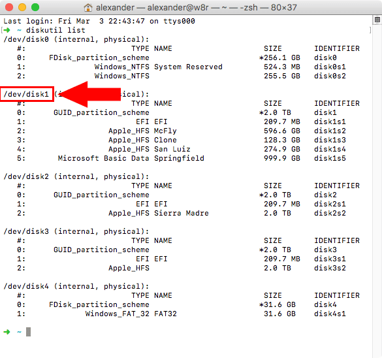
Task: Click the /dev/disk4 header line
Action: click(x=76, y=286)
